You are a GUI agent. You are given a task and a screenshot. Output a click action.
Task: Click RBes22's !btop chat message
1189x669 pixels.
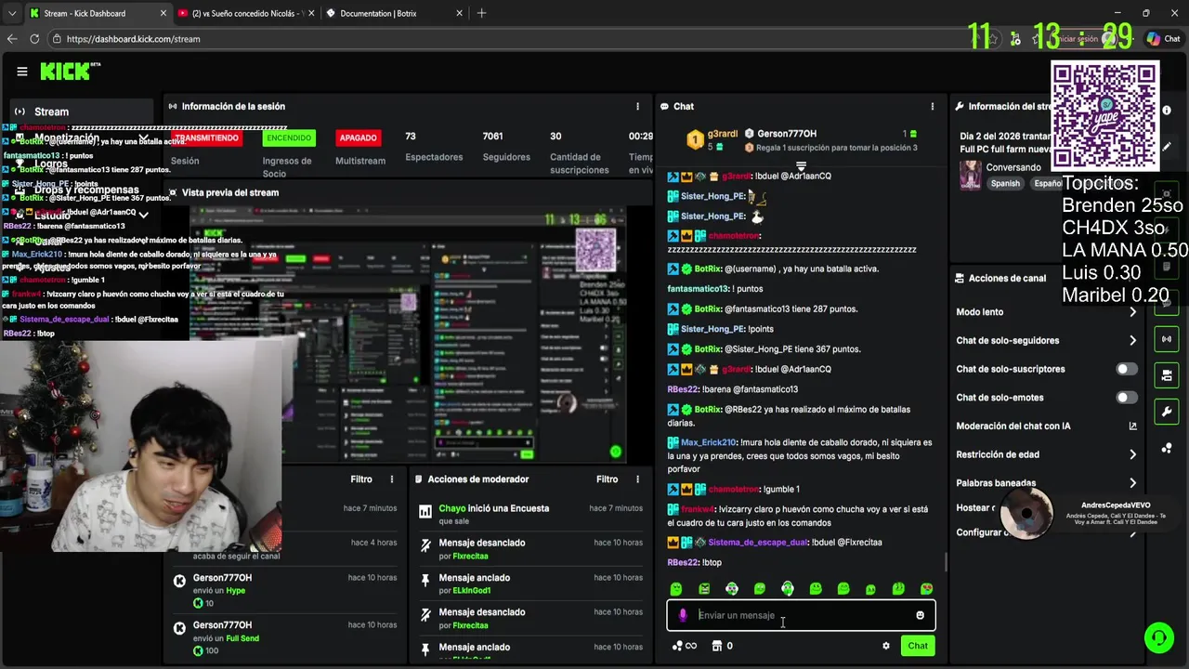coord(695,562)
